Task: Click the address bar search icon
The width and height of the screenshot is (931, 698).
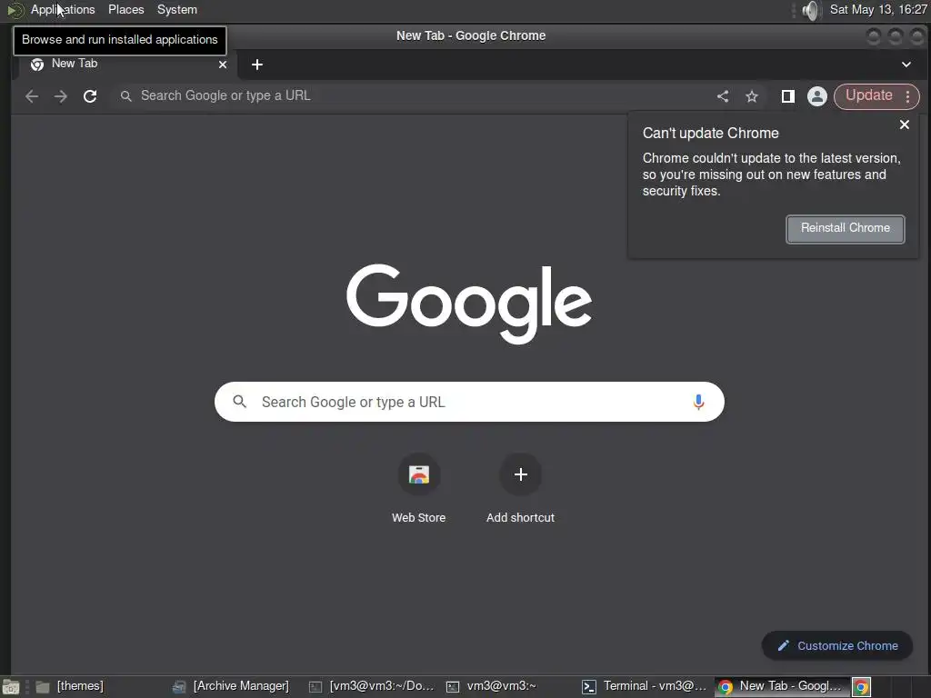Action: (x=125, y=96)
